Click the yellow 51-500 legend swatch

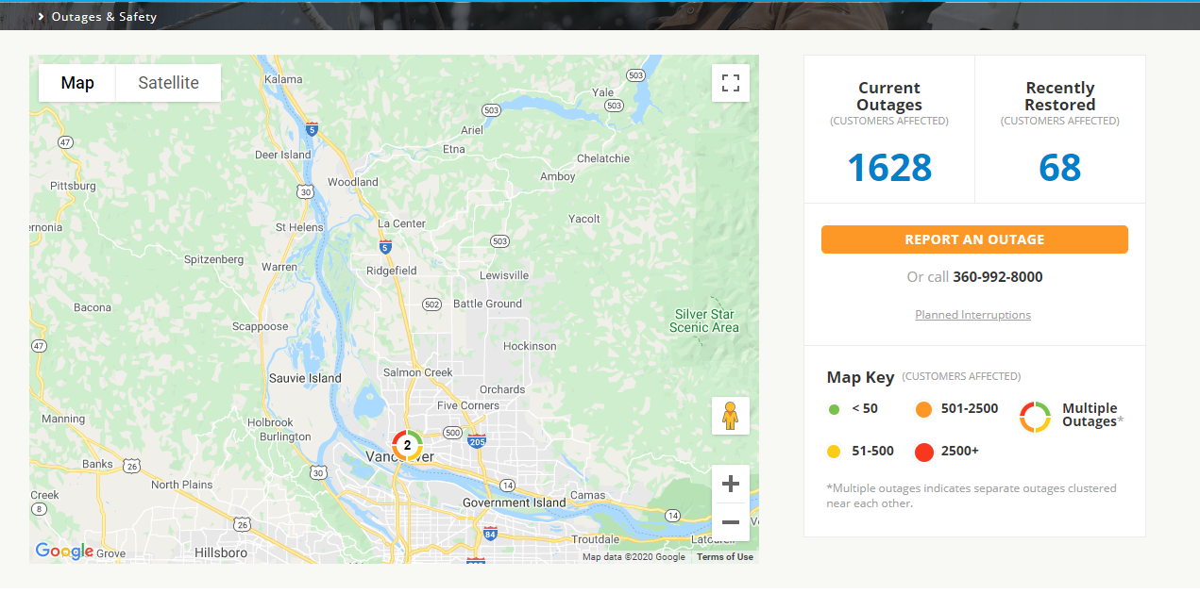pos(834,452)
